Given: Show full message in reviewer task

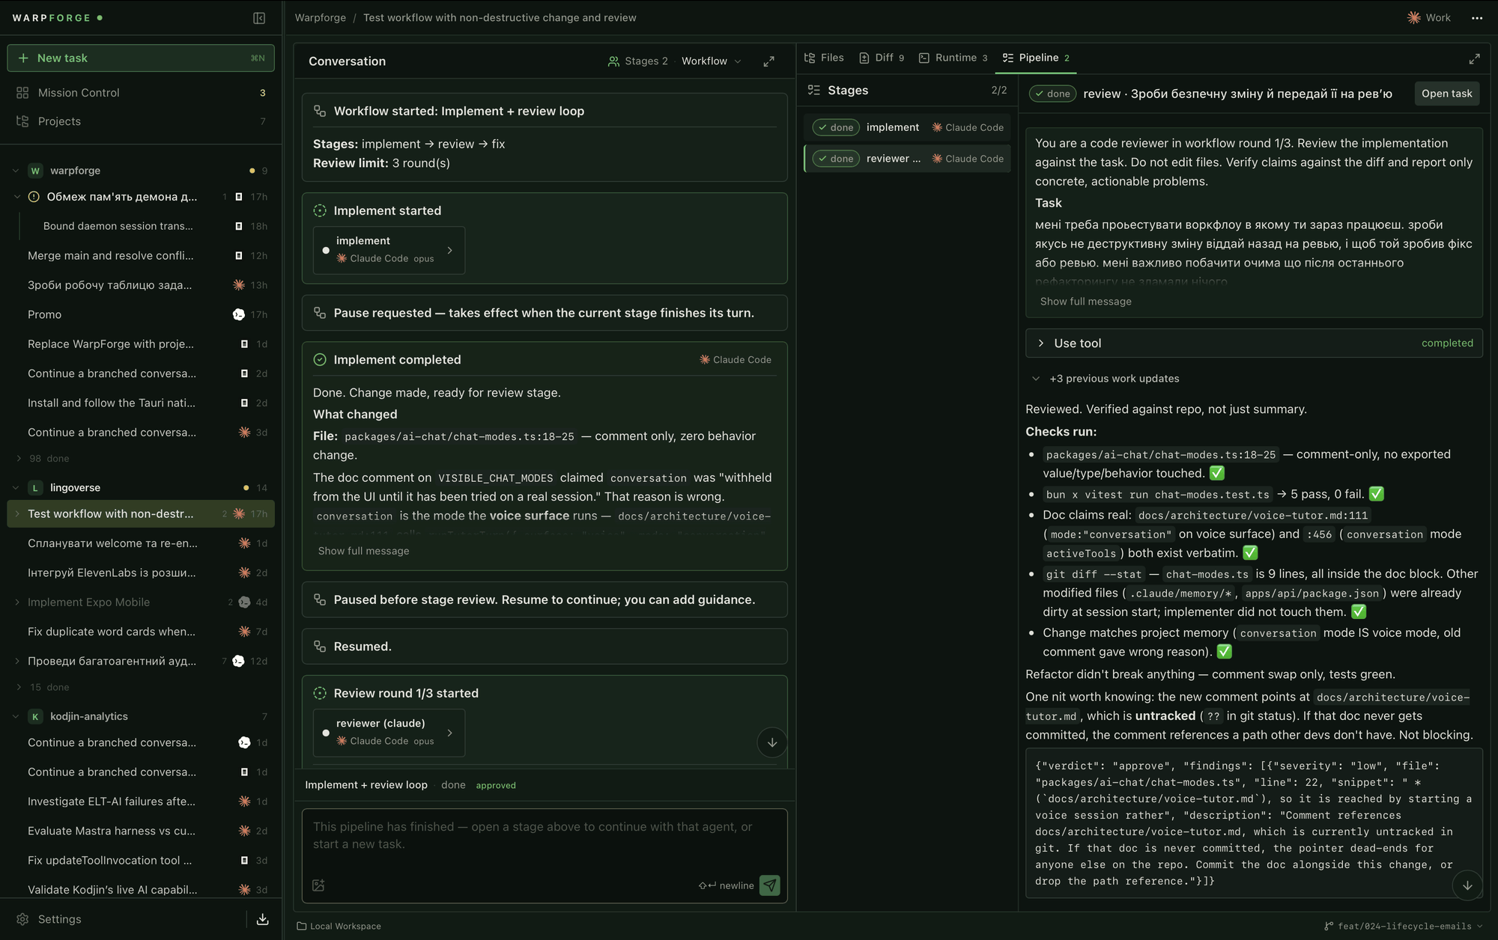Looking at the screenshot, I should (1085, 302).
